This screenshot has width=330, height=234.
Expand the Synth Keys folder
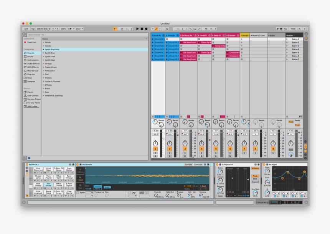(x=43, y=60)
